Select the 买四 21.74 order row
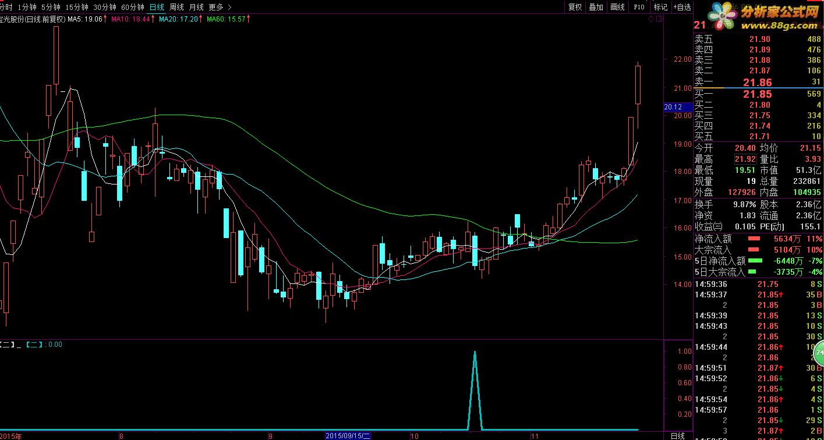 pos(758,126)
